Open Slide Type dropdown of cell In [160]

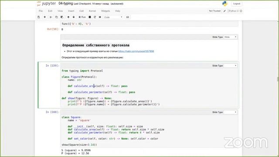231,113
